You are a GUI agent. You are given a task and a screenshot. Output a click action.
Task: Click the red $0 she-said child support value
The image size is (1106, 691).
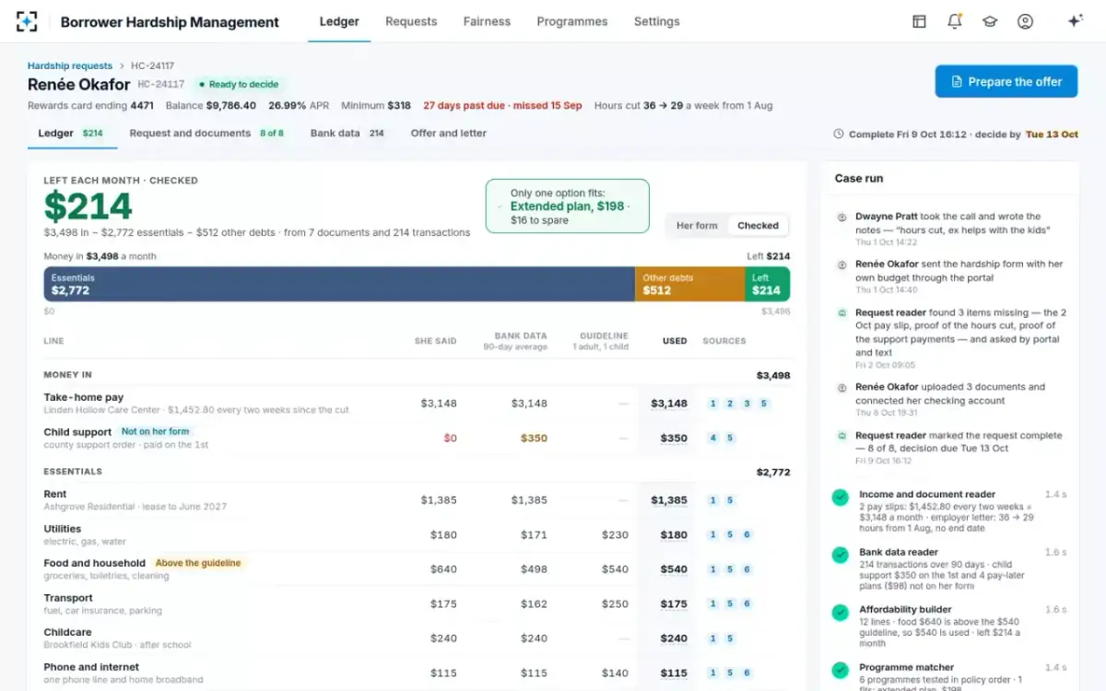tap(450, 439)
